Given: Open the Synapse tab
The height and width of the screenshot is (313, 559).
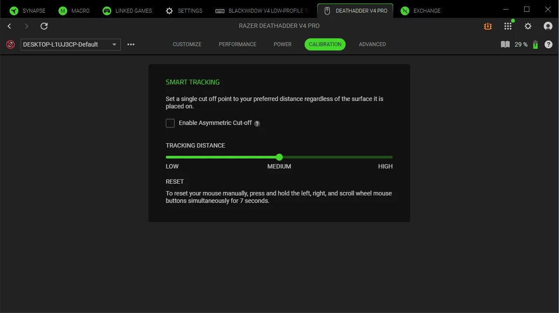Looking at the screenshot, I should [x=27, y=10].
